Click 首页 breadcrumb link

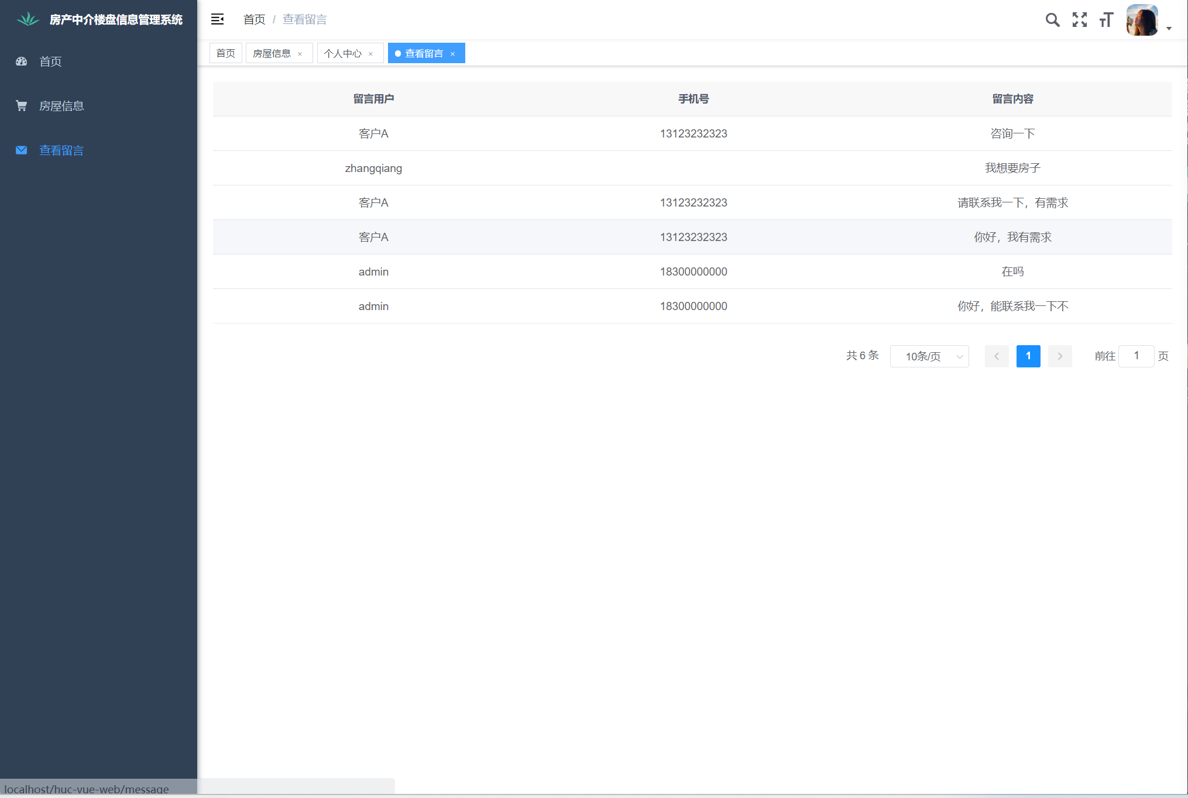pos(254,19)
